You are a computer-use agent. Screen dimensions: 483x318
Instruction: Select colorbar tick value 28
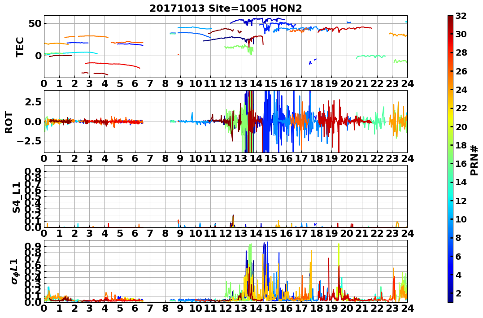click(x=461, y=52)
